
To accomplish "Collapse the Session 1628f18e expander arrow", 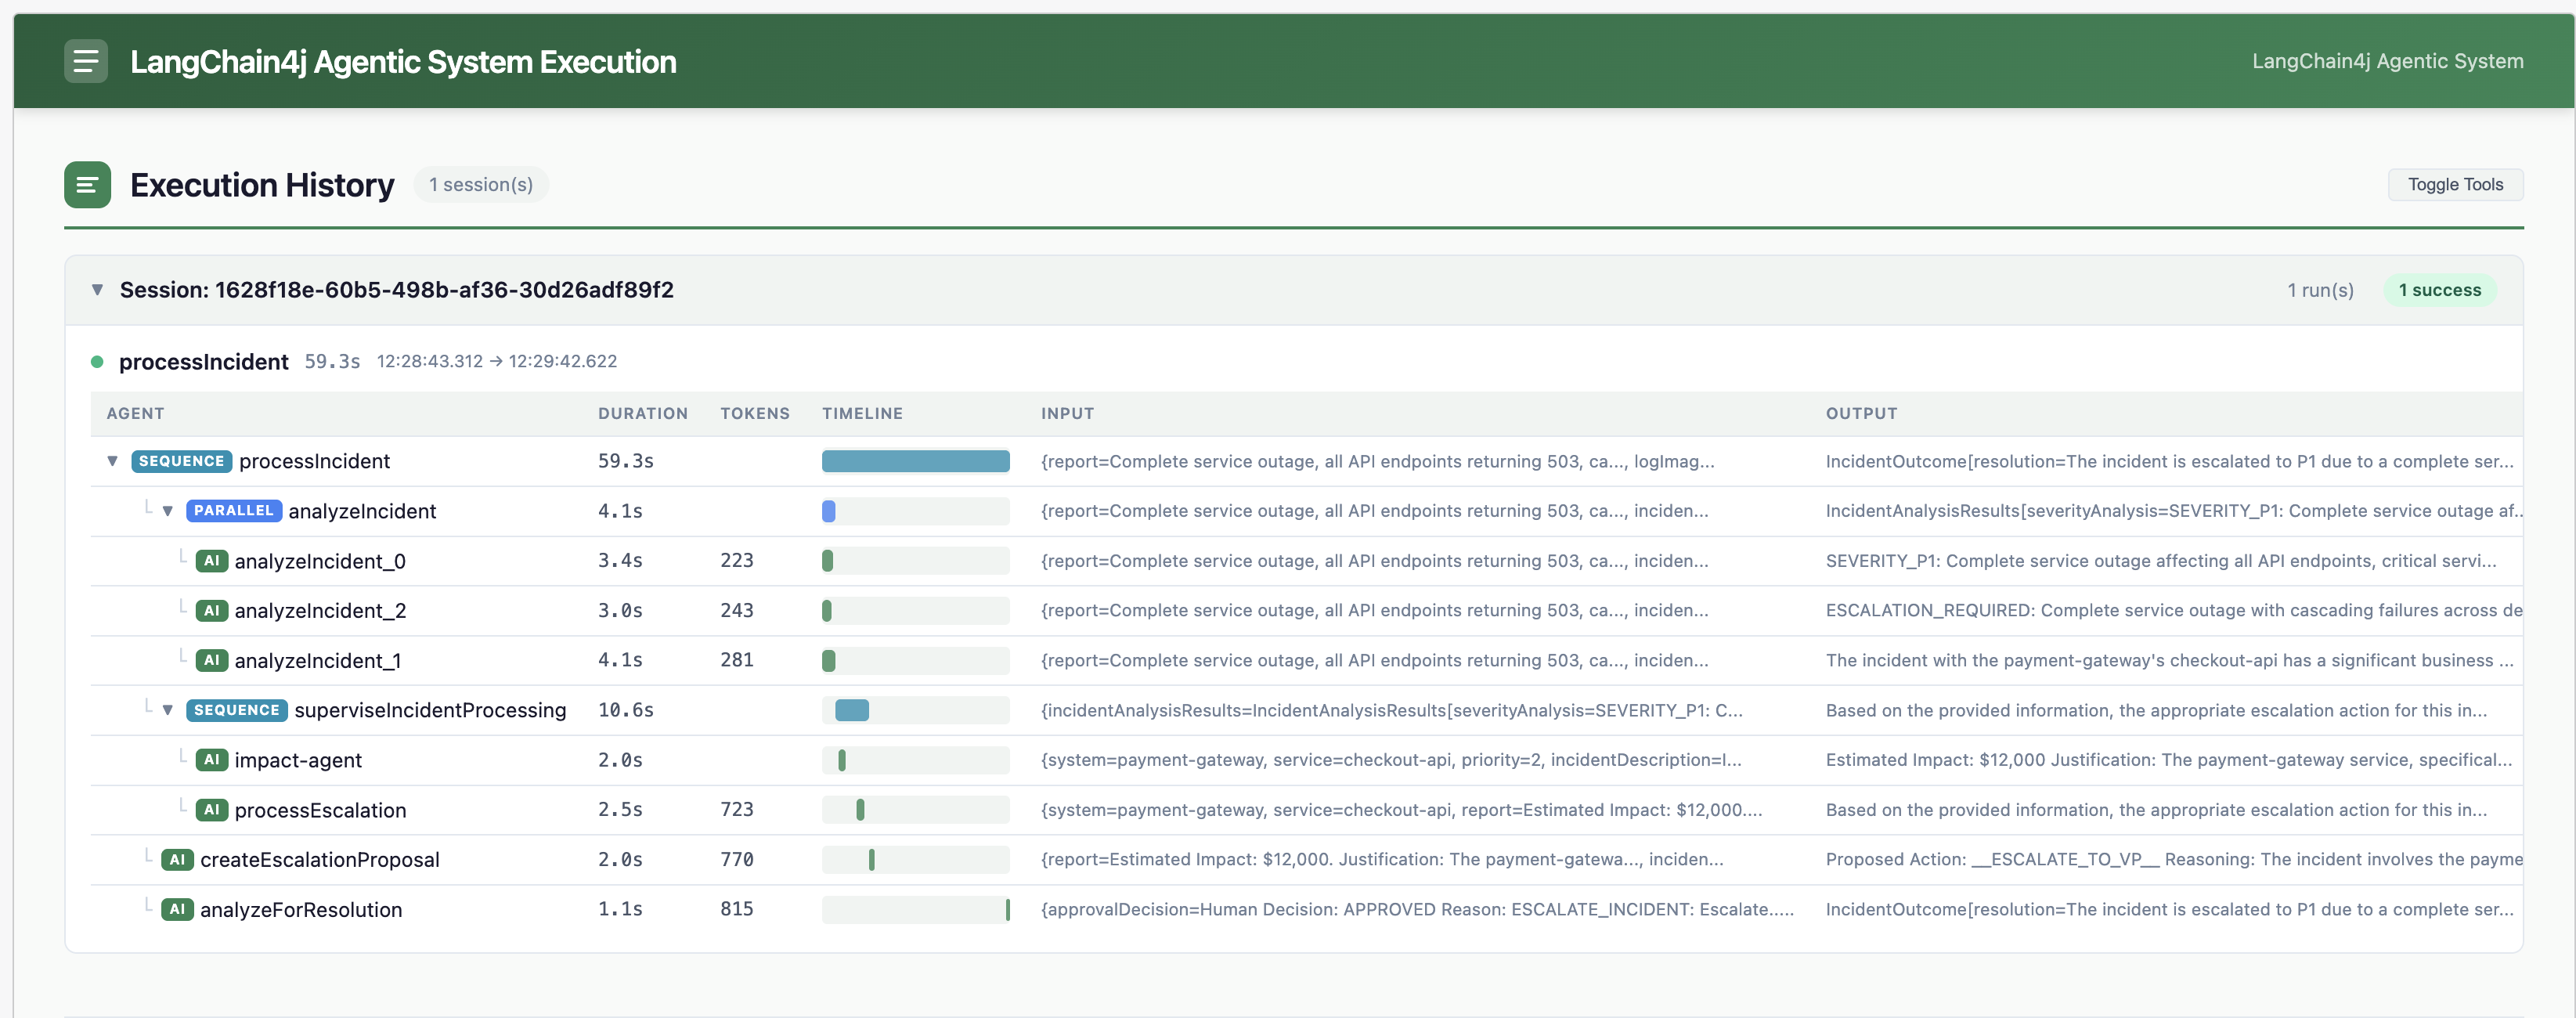I will 97,290.
